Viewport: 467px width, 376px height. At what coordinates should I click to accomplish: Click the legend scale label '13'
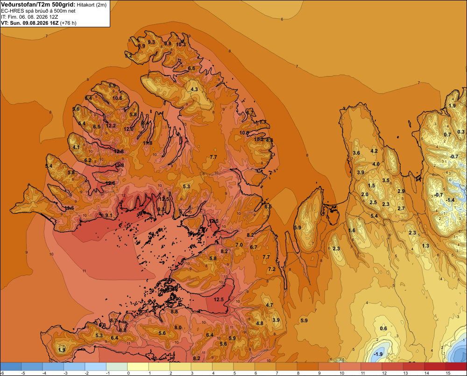pyautogui.click(x=406, y=373)
